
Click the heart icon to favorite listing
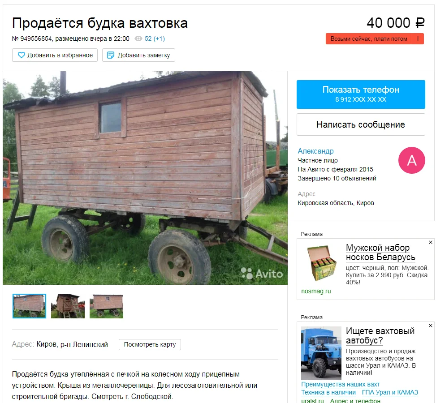(22, 55)
